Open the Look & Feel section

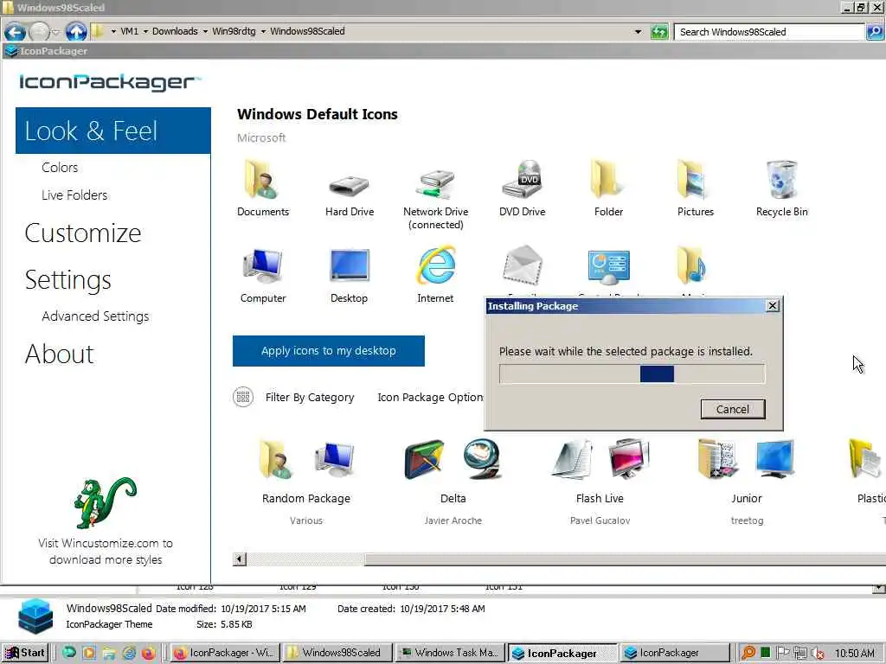[x=113, y=131]
